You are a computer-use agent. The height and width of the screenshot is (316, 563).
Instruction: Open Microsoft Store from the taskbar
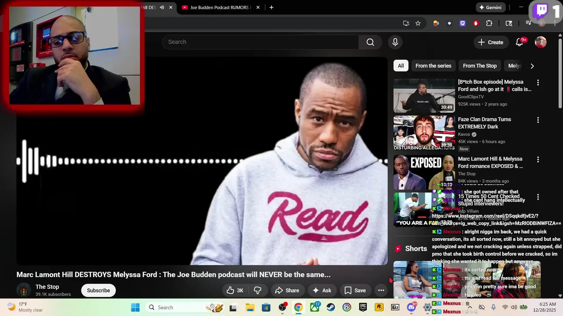coord(266,307)
